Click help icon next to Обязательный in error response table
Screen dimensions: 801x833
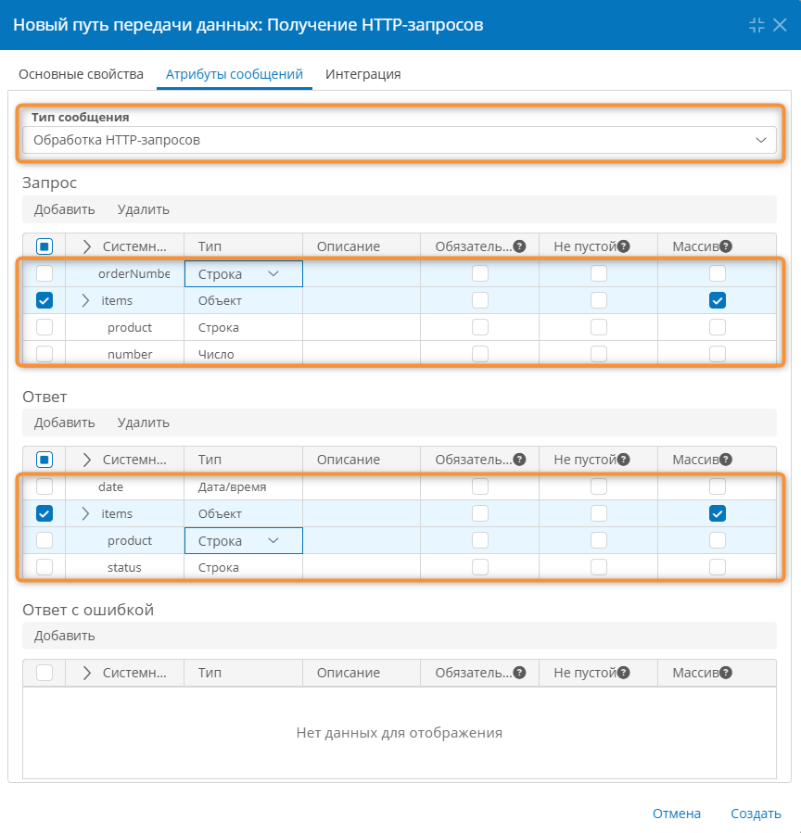tap(520, 673)
